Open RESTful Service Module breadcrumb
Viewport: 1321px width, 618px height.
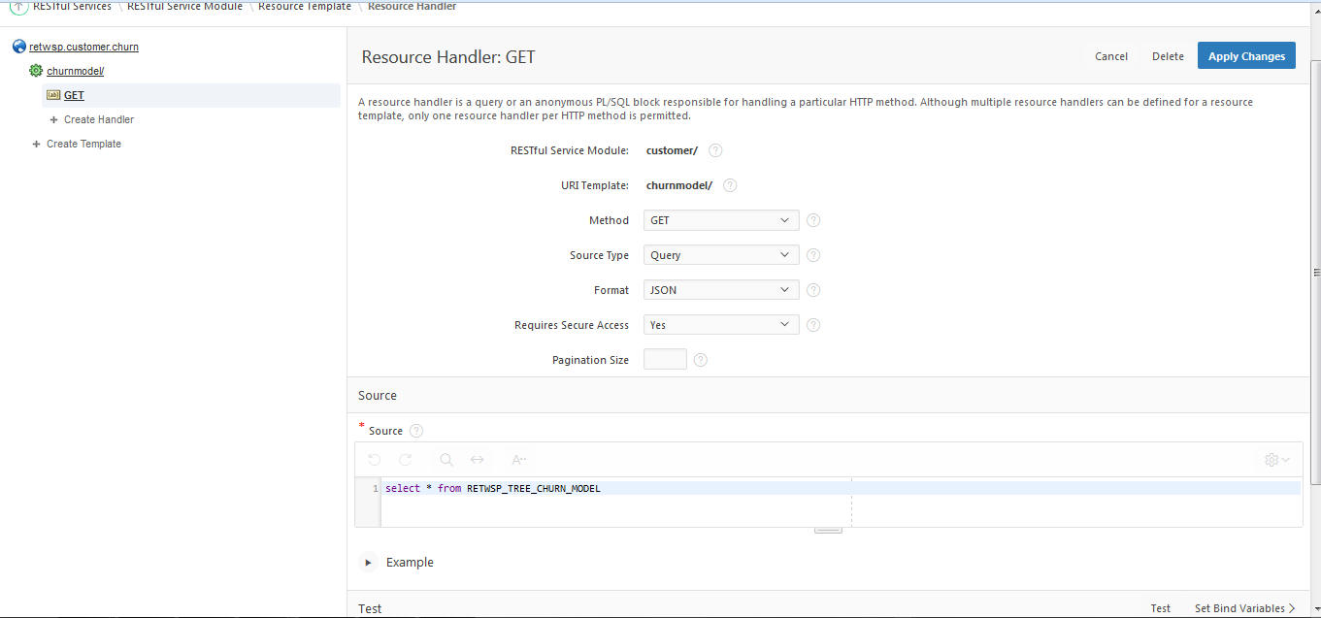184,7
